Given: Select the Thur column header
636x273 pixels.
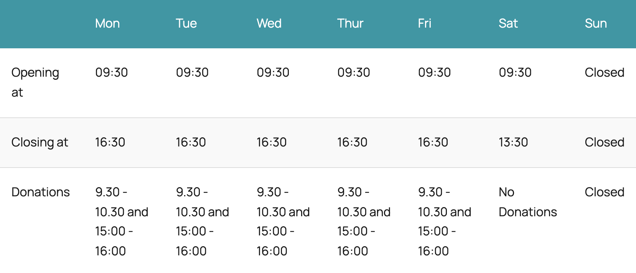Looking at the screenshot, I should click(350, 23).
